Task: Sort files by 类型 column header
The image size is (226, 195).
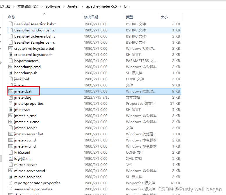Action: click(x=129, y=17)
